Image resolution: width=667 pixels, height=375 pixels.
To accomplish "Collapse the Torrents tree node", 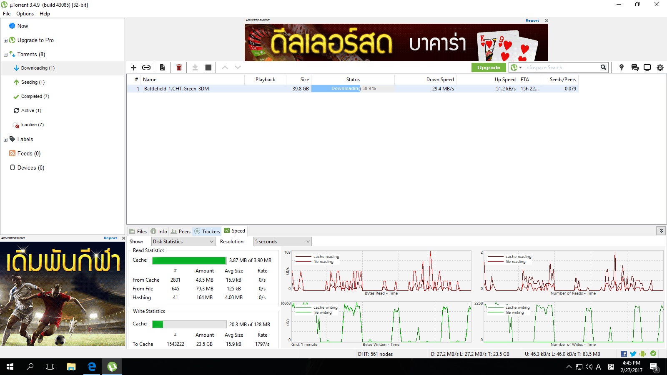I will point(5,55).
